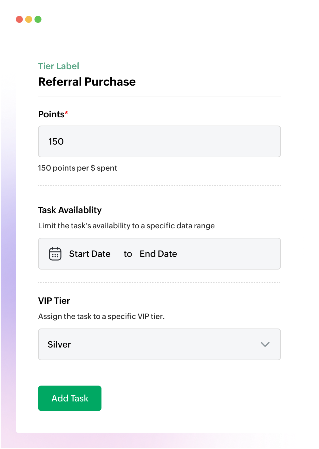Click the Points input containing 150

tap(159, 141)
